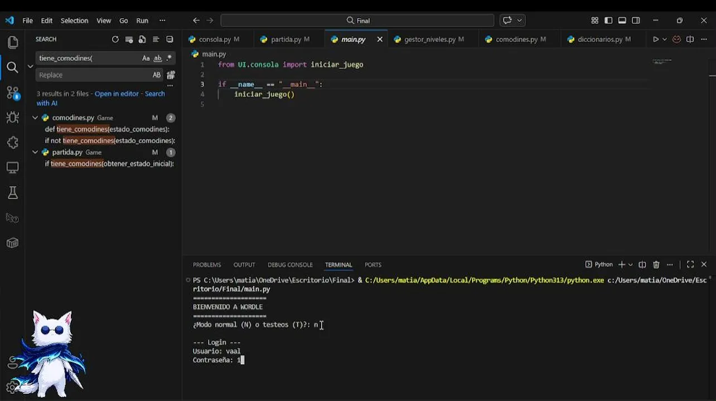
Task: Open the Run menu
Action: point(142,21)
